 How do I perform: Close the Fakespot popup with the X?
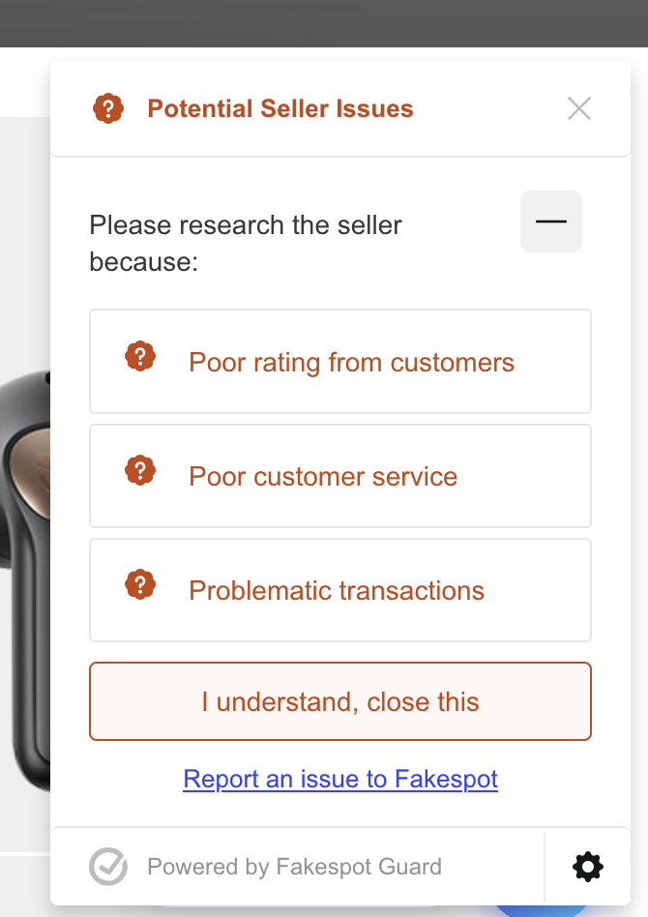pos(579,108)
